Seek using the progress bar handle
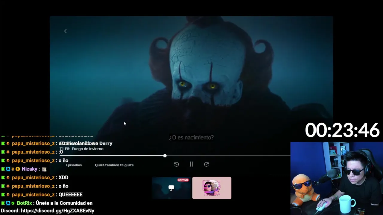Screen dimensions: 383x215 pyautogui.click(x=165, y=156)
